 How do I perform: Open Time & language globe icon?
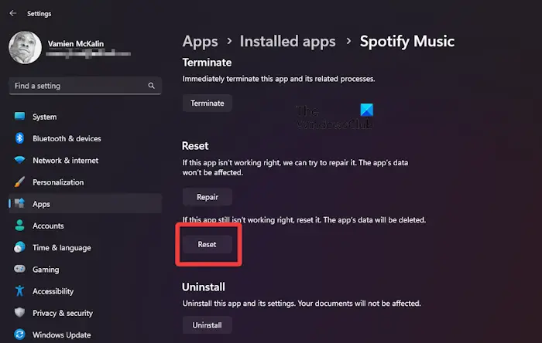tap(19, 247)
